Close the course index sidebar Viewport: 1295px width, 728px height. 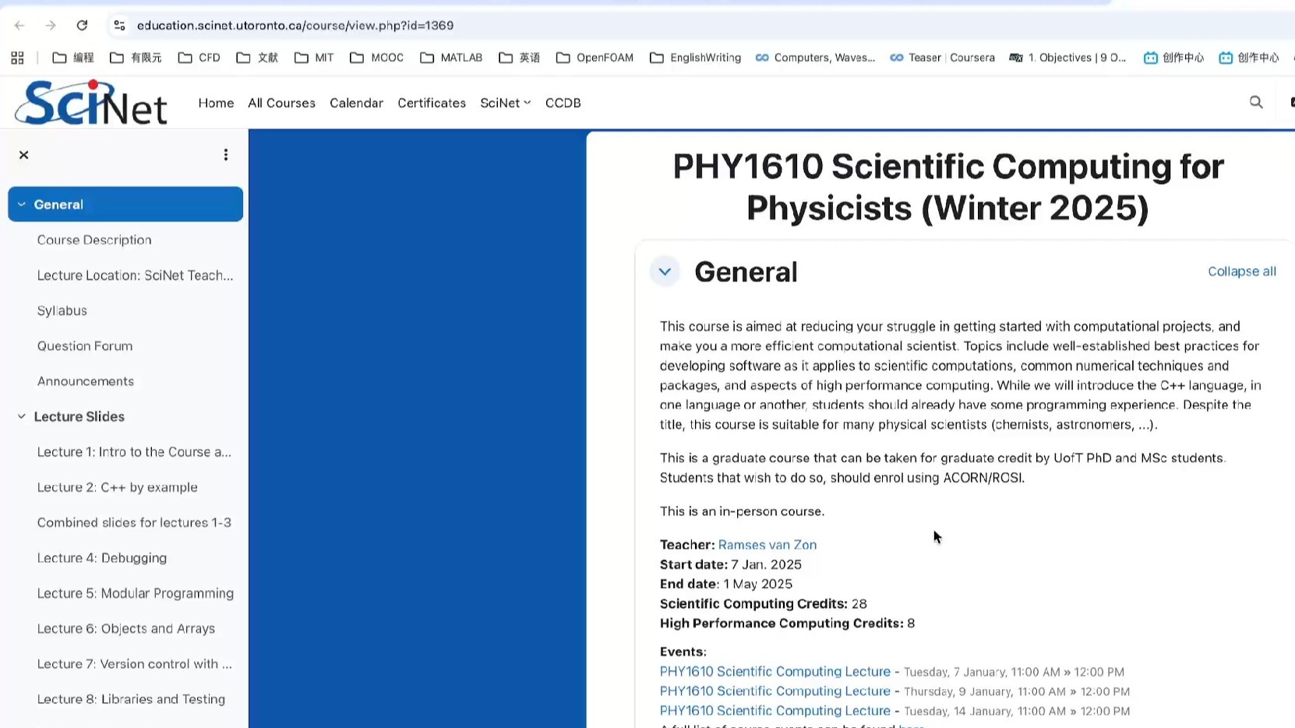[23, 154]
